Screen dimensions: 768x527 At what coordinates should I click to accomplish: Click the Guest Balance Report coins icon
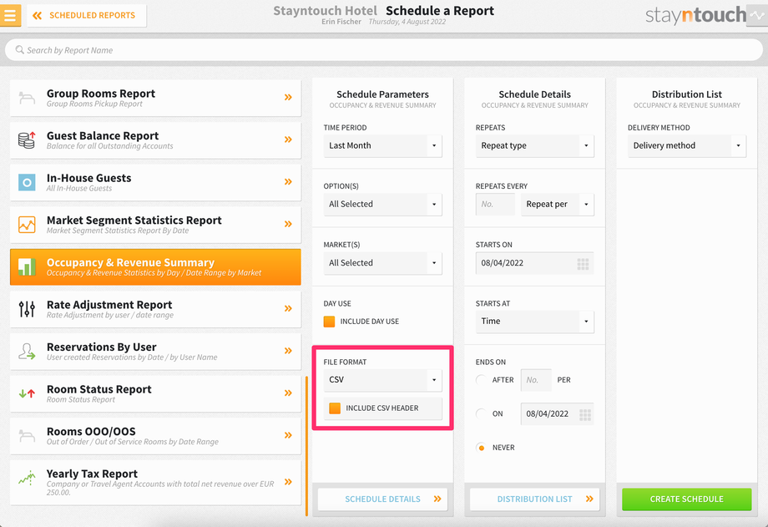tap(27, 140)
